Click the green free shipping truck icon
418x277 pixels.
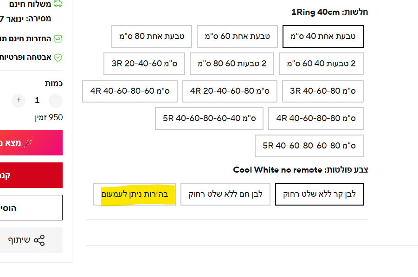pyautogui.click(x=58, y=4)
